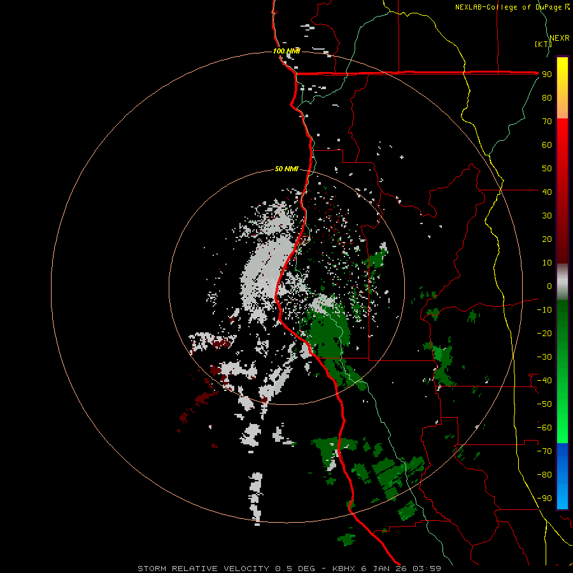
Task: Click the gray zero-velocity segment of scale
Action: coord(562,282)
